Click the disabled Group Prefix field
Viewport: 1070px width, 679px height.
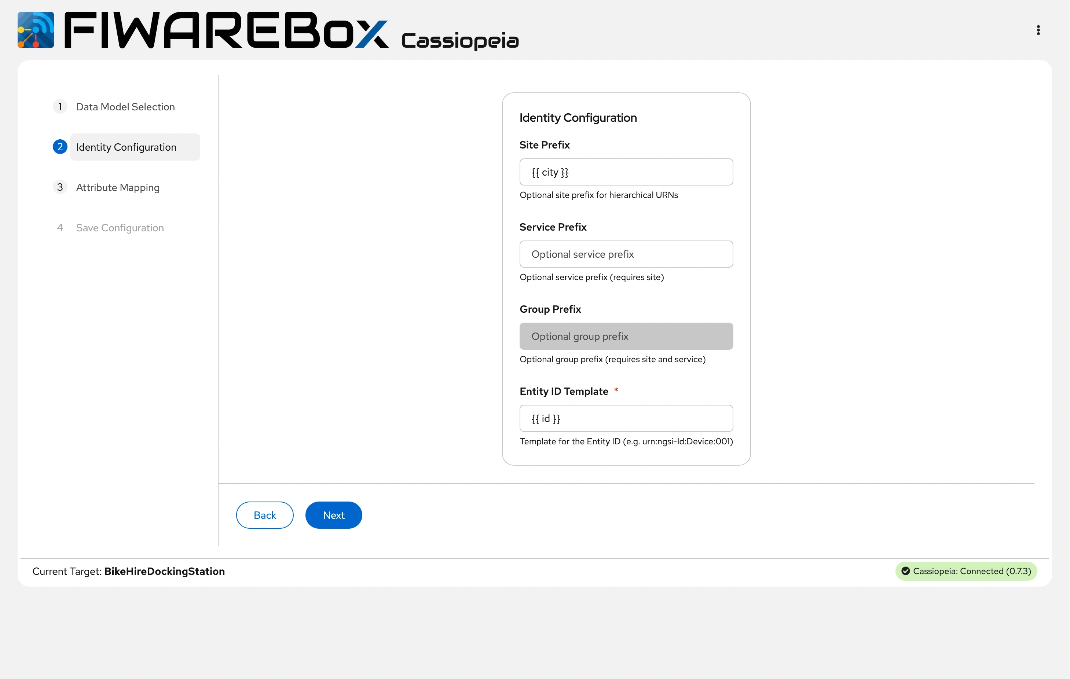(x=626, y=337)
